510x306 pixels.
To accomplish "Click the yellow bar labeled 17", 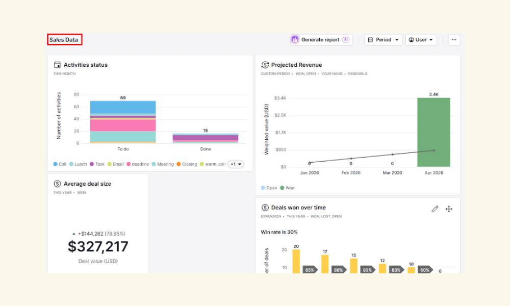I will (325, 264).
